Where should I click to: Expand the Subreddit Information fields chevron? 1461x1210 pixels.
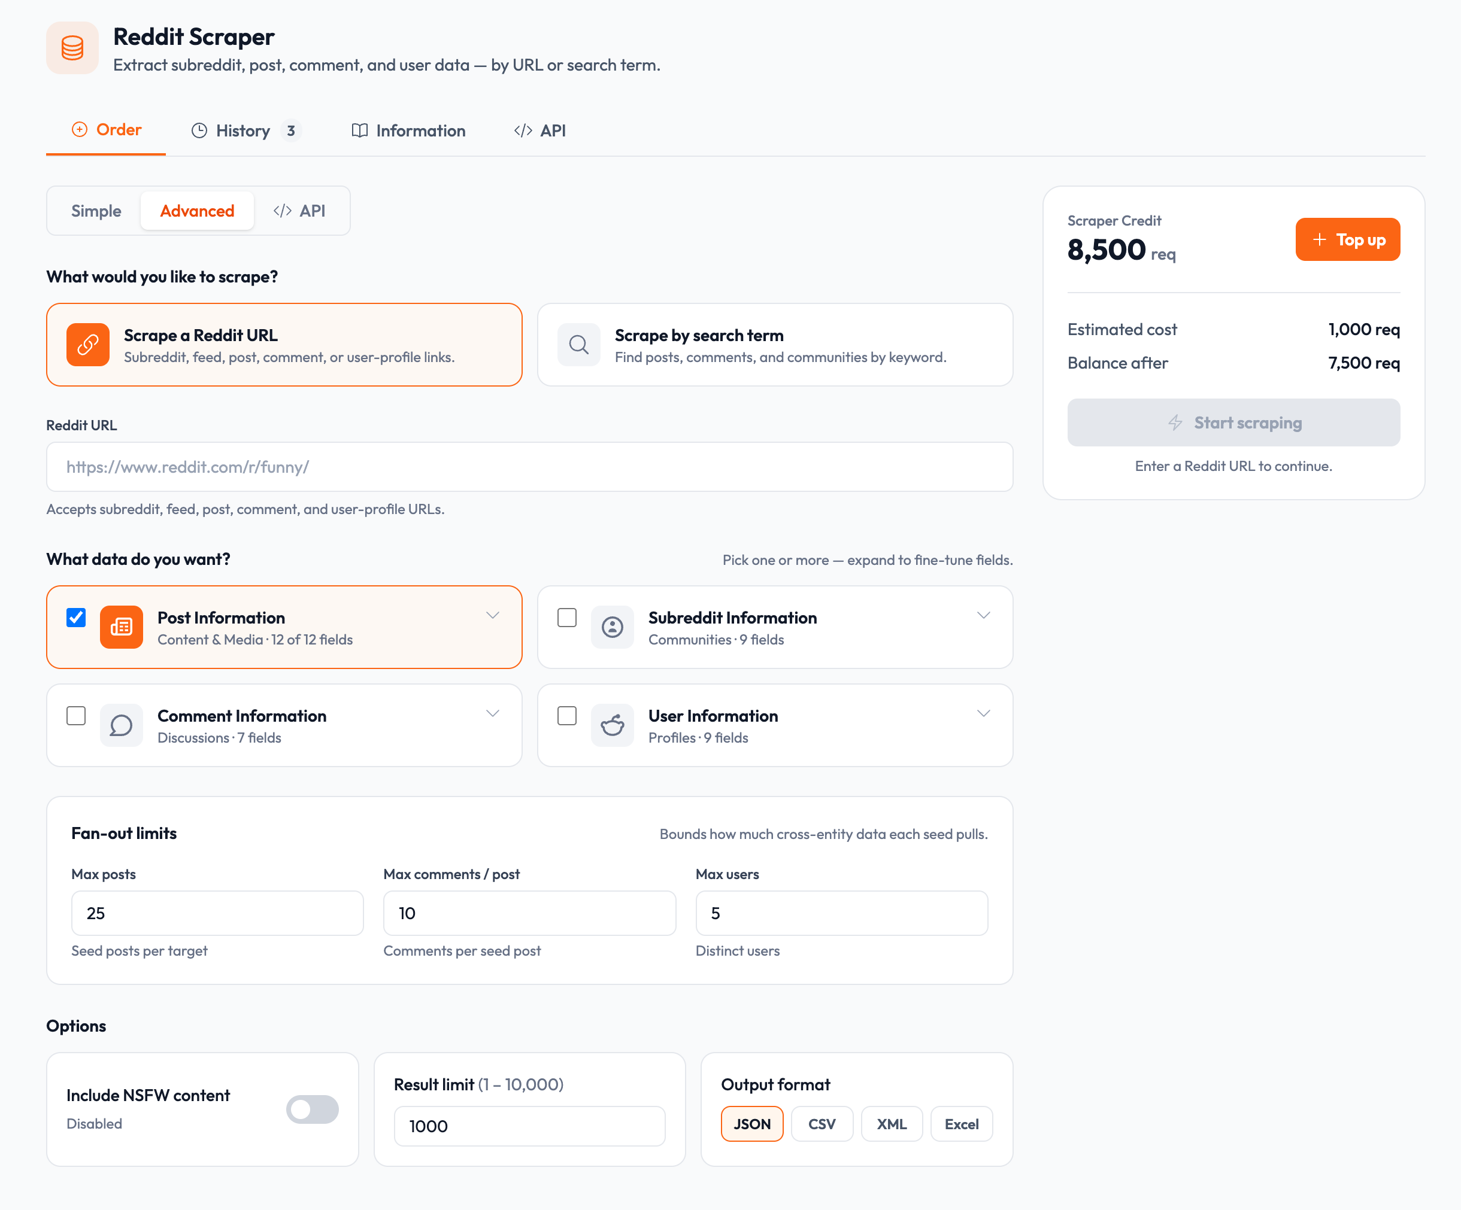pos(984,615)
